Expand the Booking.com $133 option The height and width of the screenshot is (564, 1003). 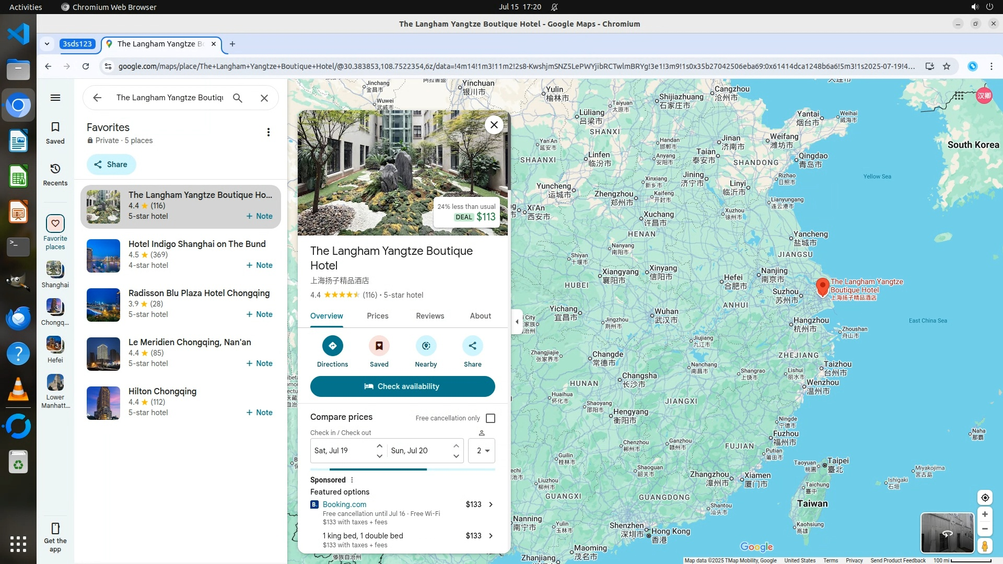tap(491, 504)
